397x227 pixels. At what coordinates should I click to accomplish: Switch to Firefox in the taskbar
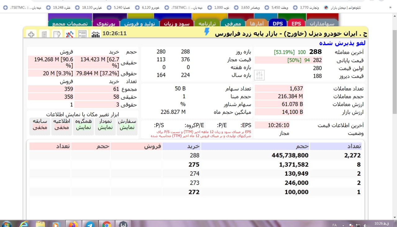click(73, 224)
